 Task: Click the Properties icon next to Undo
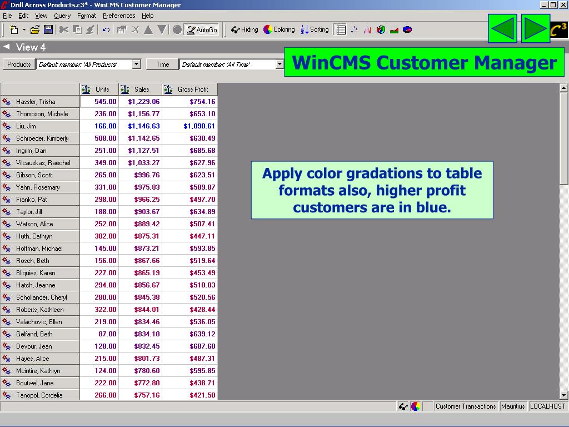coord(122,30)
